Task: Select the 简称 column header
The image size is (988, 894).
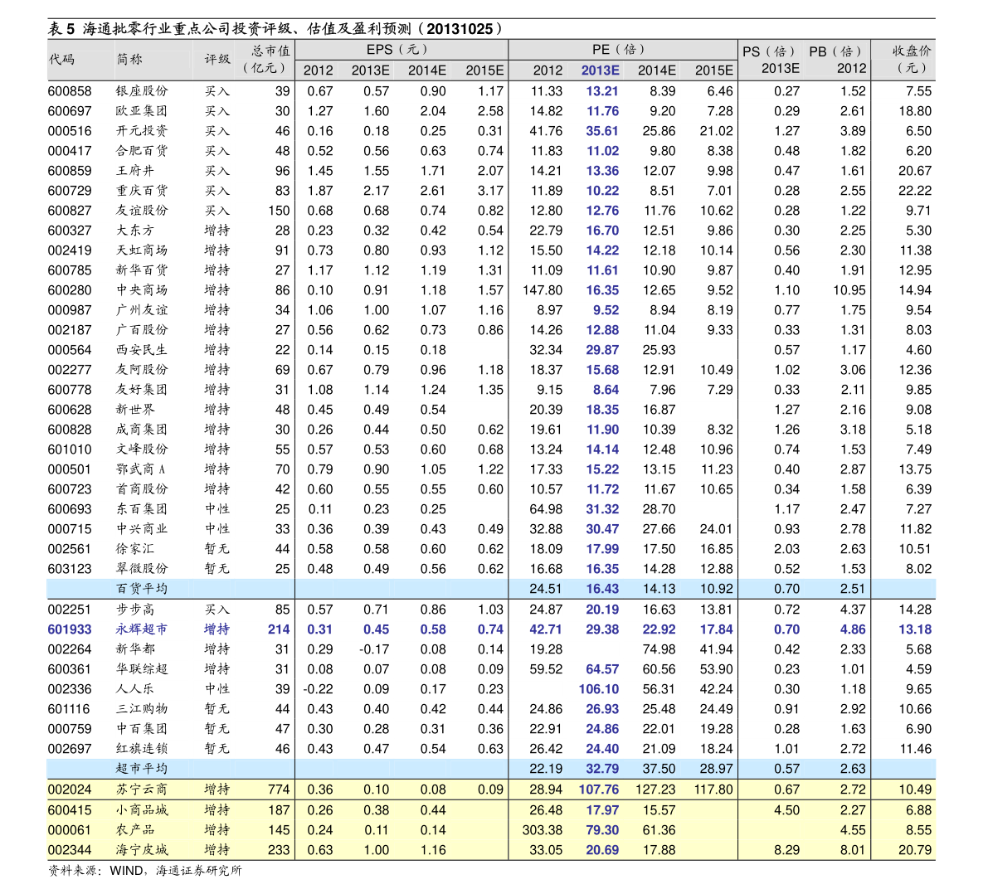Action: point(129,59)
